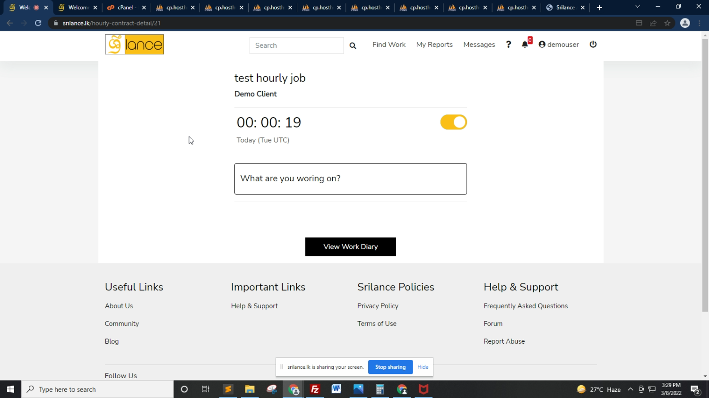
Task: Click the page vertical scrollbar
Action: (705, 175)
